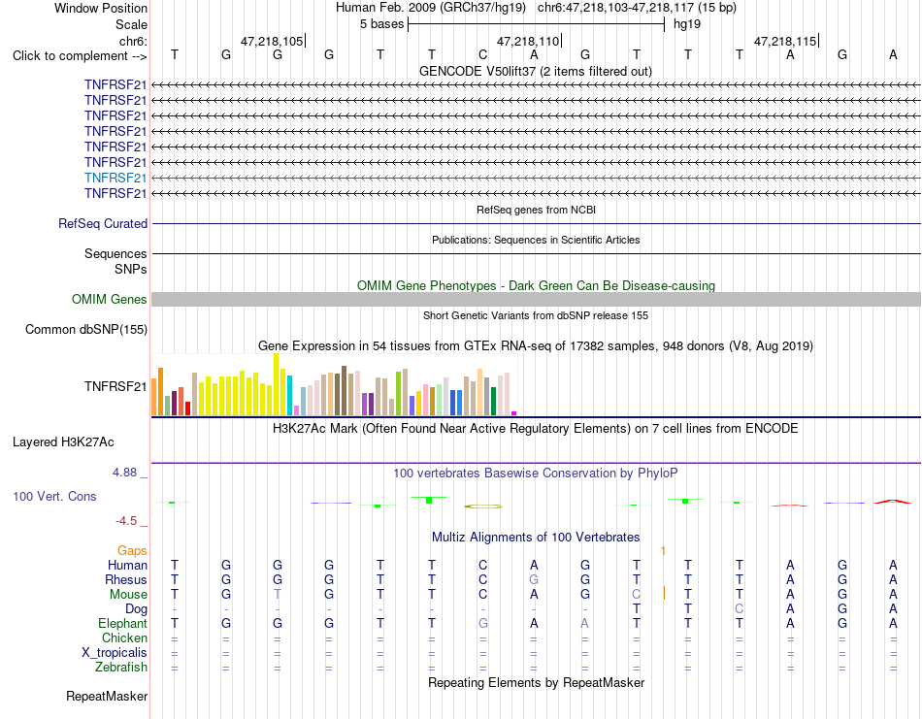Image resolution: width=922 pixels, height=719 pixels.
Task: Click the cyan bar in the GTEx chart
Action: click(x=290, y=395)
